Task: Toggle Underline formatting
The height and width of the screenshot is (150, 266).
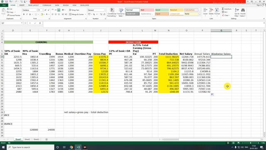Action: pos(30,15)
